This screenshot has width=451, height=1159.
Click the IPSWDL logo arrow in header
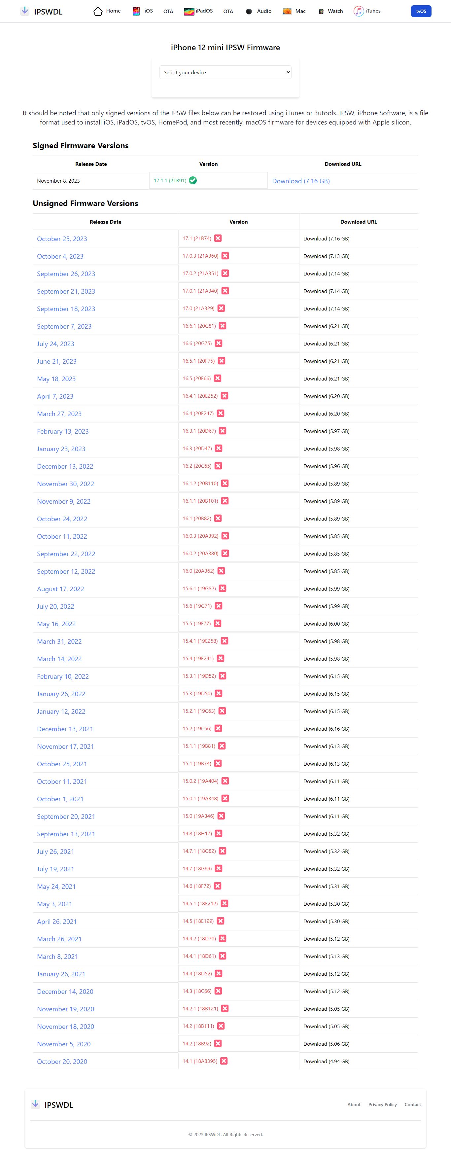coord(25,11)
